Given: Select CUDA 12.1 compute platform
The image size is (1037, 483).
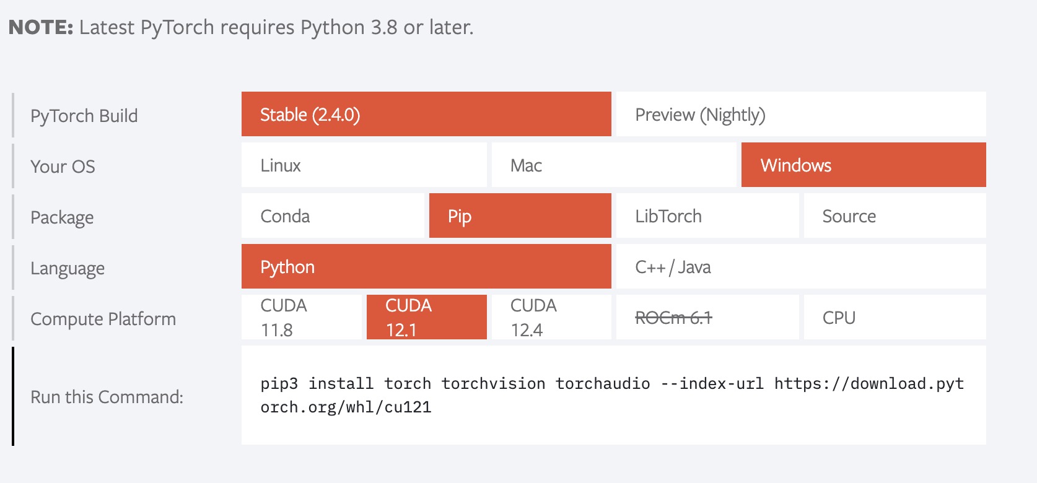Looking at the screenshot, I should (x=427, y=317).
